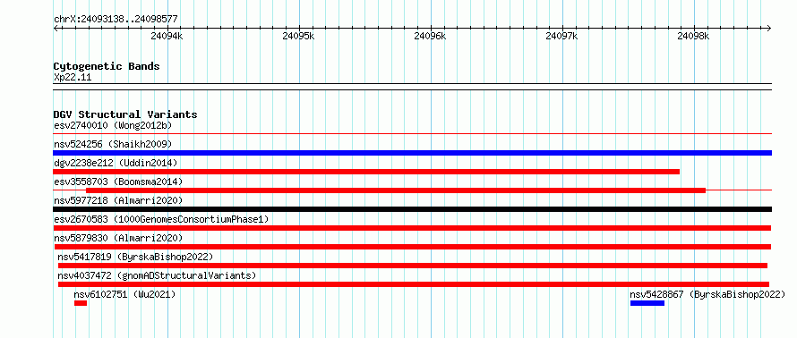Click the small red nsv6102751 bar
Image resolution: width=797 pixels, height=338 pixels.
click(x=81, y=303)
